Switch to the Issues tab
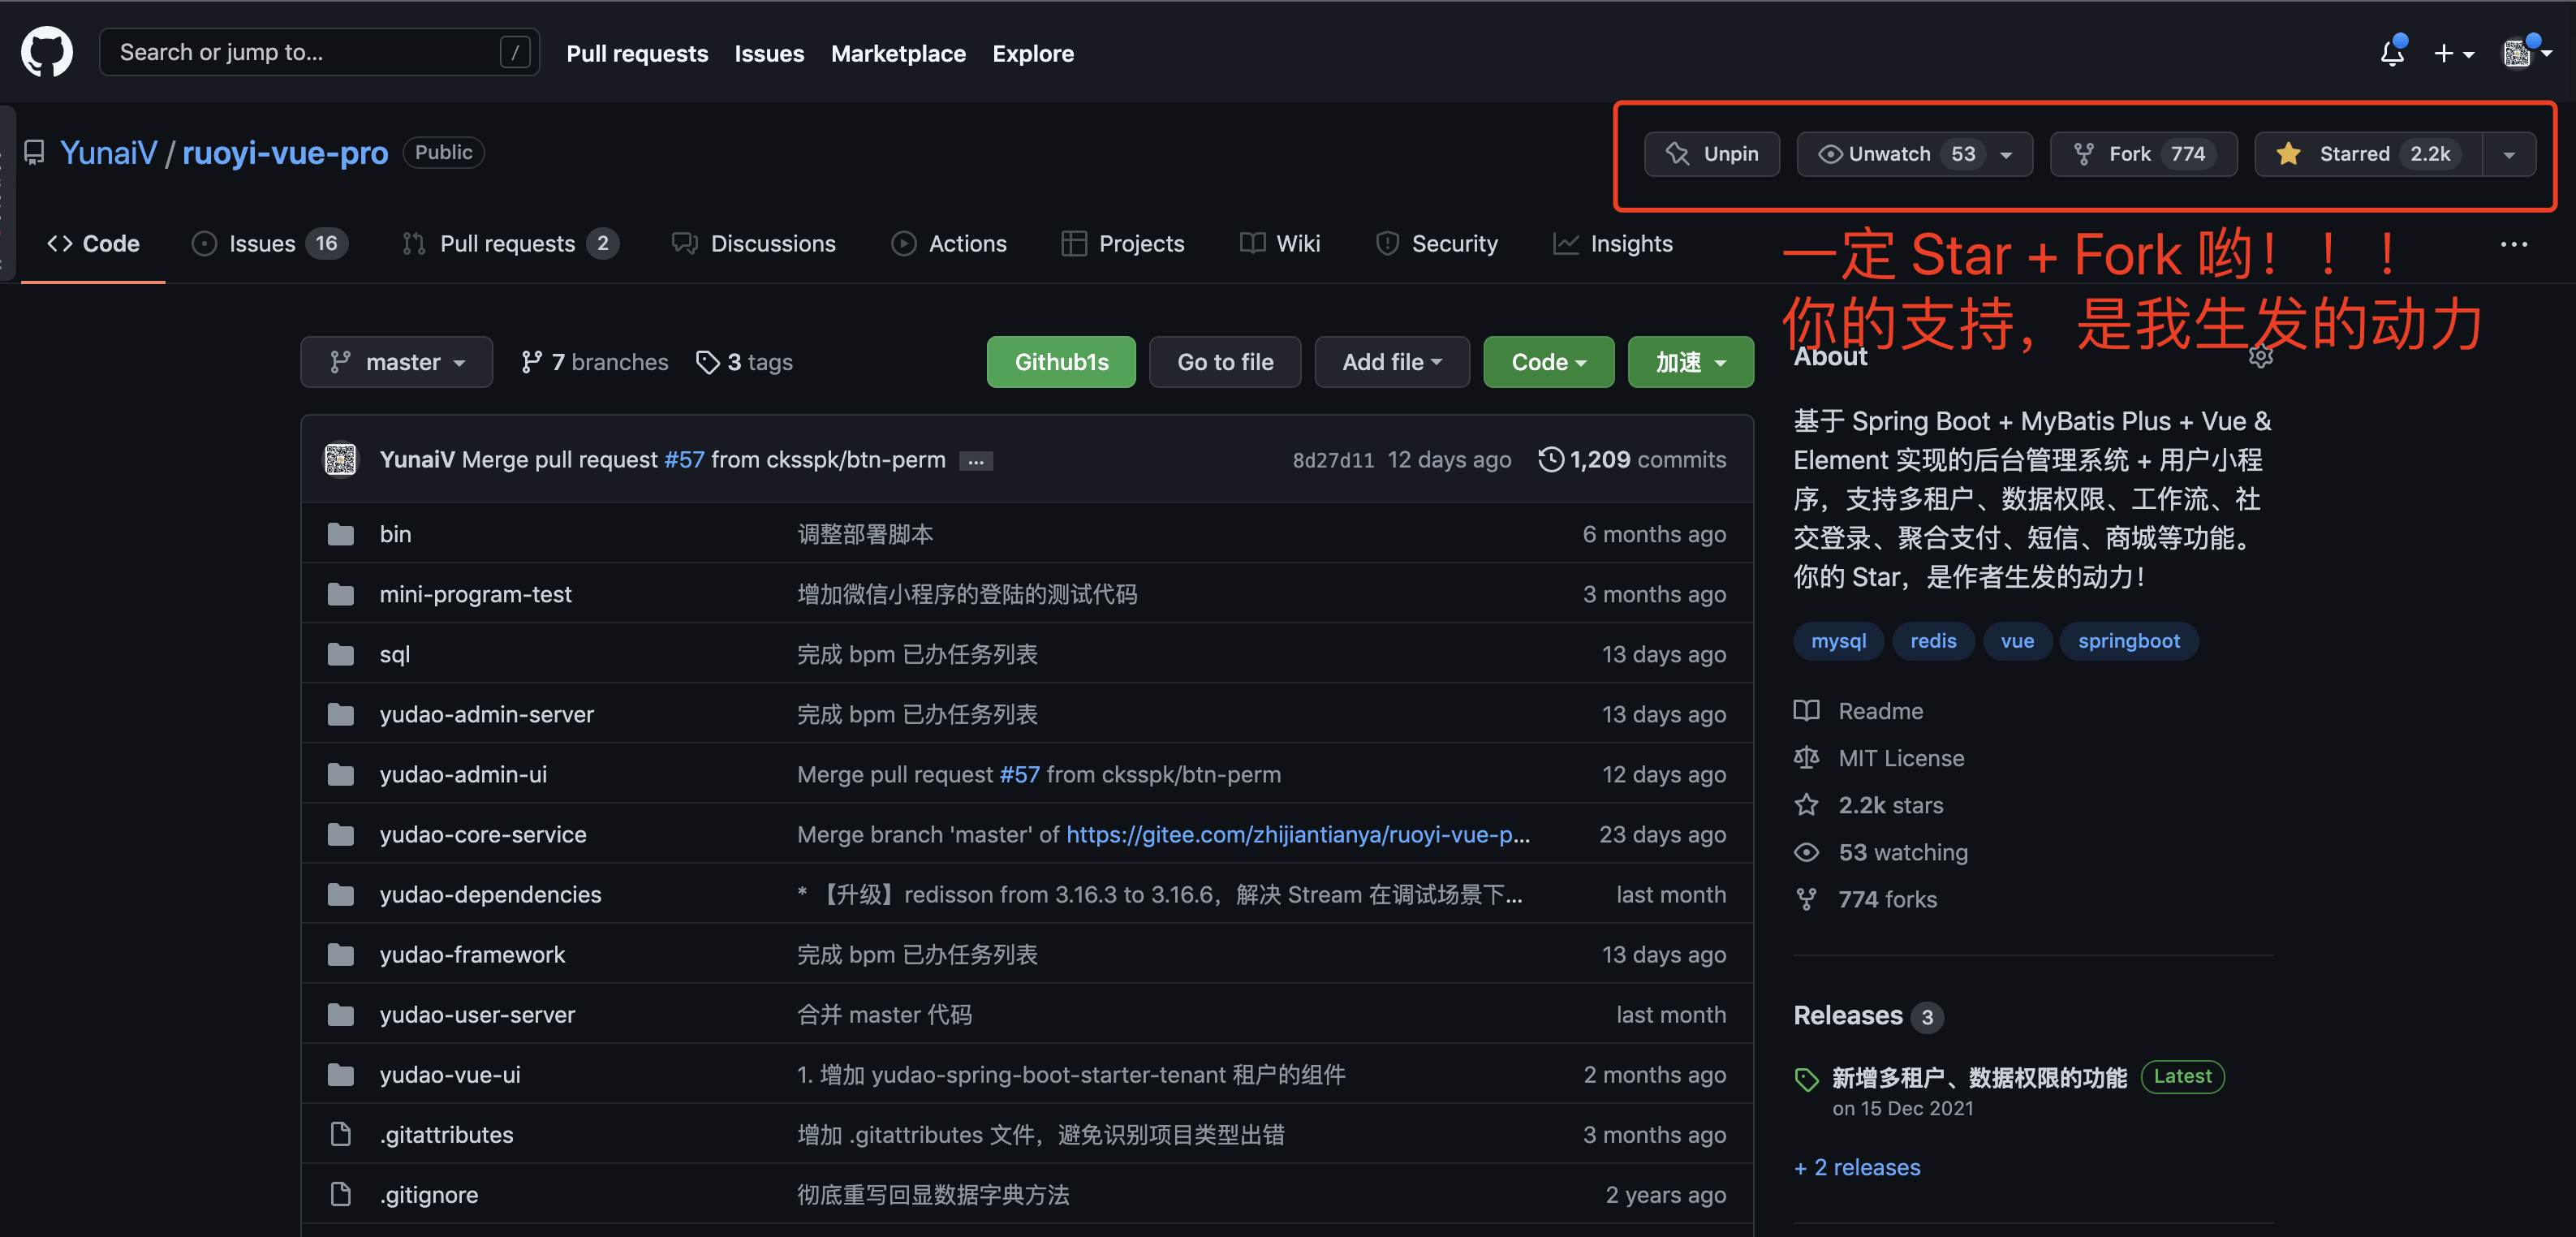Image resolution: width=2576 pixels, height=1237 pixels. (x=269, y=244)
